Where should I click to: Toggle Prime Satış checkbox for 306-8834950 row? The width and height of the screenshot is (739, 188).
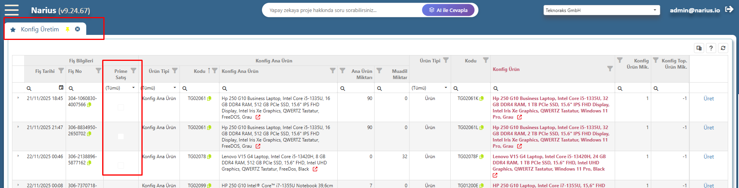tap(121, 136)
